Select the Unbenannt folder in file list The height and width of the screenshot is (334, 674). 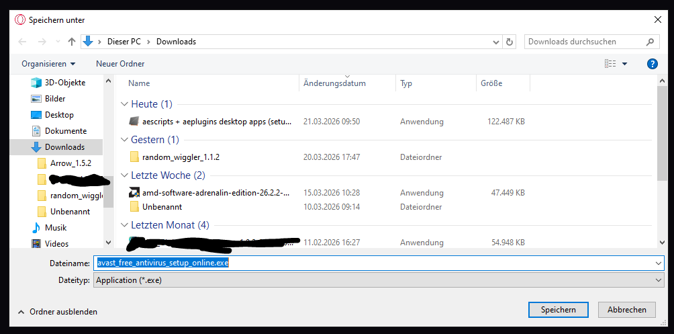[162, 207]
